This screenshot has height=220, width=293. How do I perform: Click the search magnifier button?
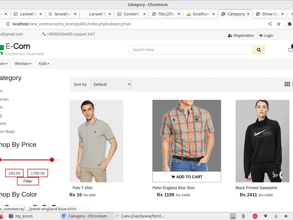point(259,50)
